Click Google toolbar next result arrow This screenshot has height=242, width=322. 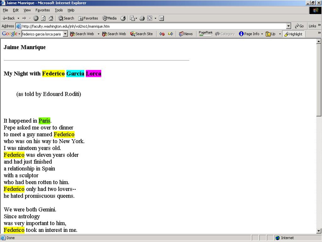tap(170, 34)
